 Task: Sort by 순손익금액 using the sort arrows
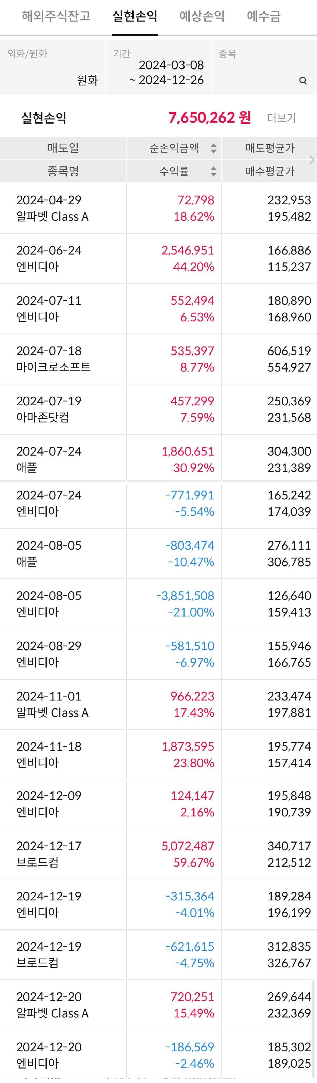213,148
